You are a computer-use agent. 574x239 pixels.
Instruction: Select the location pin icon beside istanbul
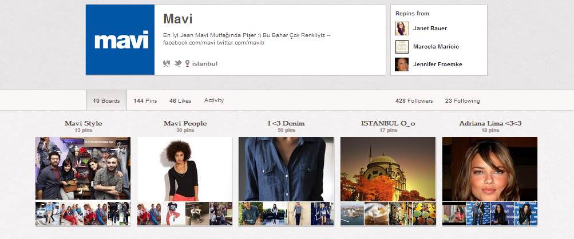187,63
